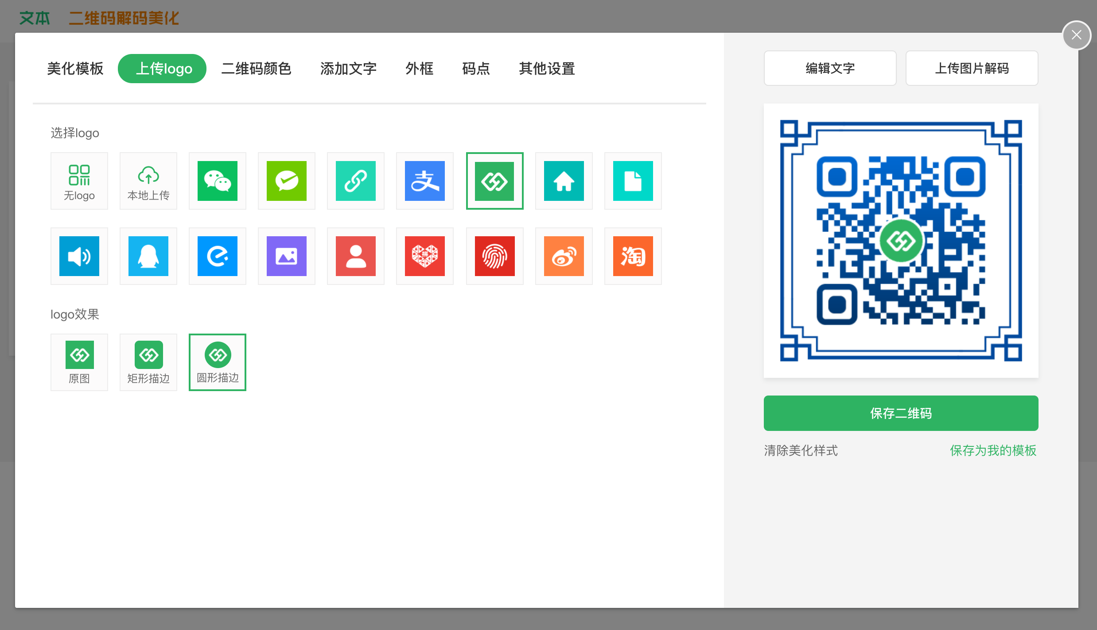Select the 无logo option
The image size is (1097, 630).
click(79, 181)
